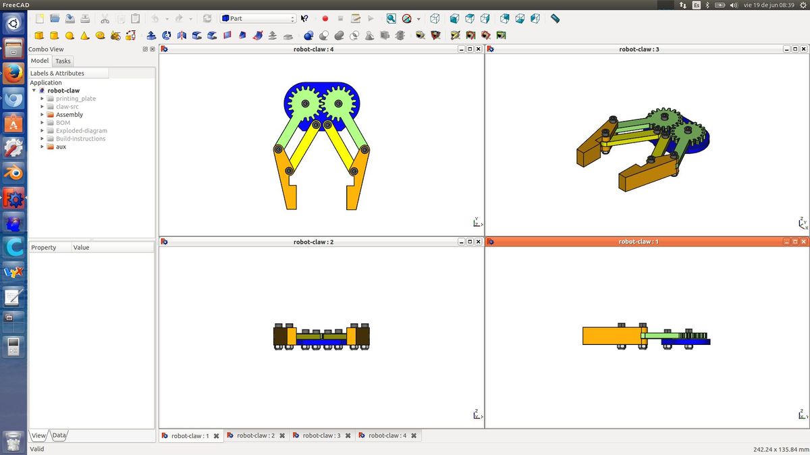Viewport: 810px width, 455px height.
Task: Select the Data property tab
Action: click(59, 435)
